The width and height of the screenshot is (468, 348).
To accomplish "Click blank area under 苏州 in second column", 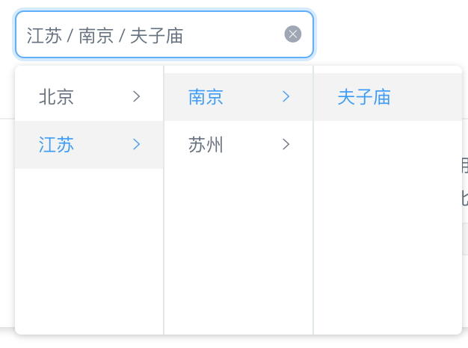I will pyautogui.click(x=238, y=246).
